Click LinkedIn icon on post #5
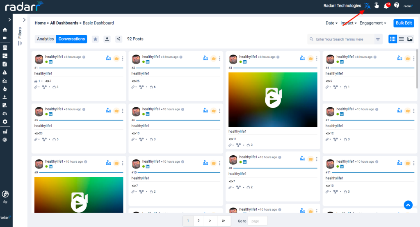The image size is (420, 227). (x=50, y=114)
